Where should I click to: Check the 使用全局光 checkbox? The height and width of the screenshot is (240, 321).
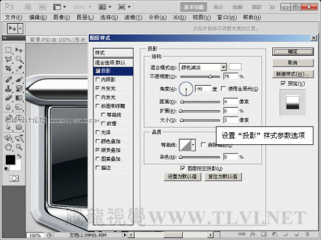223,89
